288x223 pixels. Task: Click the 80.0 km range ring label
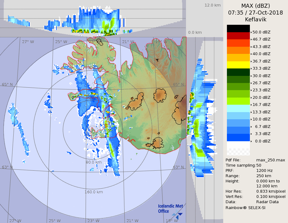coord(94,162)
